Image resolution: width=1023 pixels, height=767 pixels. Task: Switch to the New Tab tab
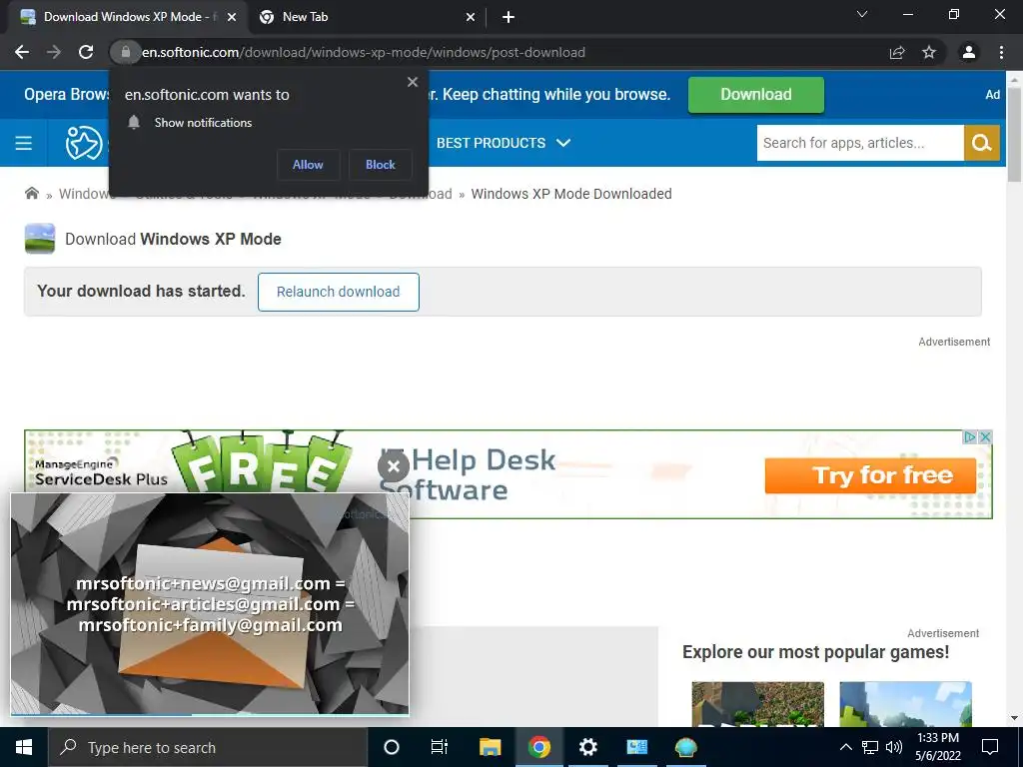(x=366, y=18)
